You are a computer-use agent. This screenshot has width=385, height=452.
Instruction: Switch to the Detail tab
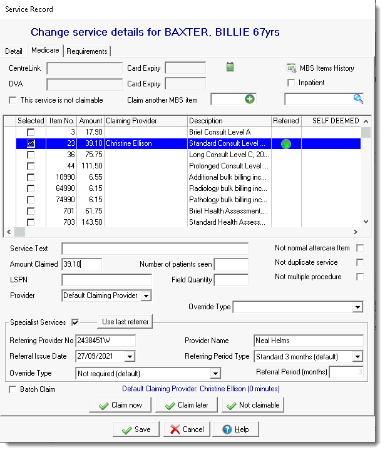click(14, 51)
